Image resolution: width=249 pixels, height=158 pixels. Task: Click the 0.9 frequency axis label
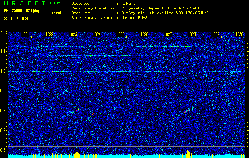point(3,91)
